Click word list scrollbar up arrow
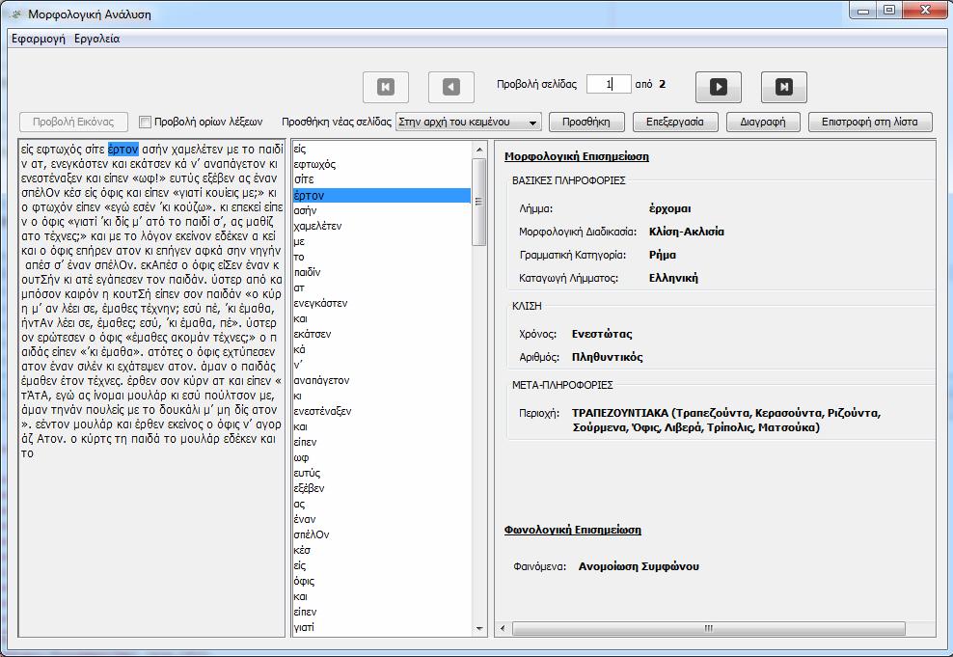Image resolution: width=953 pixels, height=657 pixels. pos(479,150)
